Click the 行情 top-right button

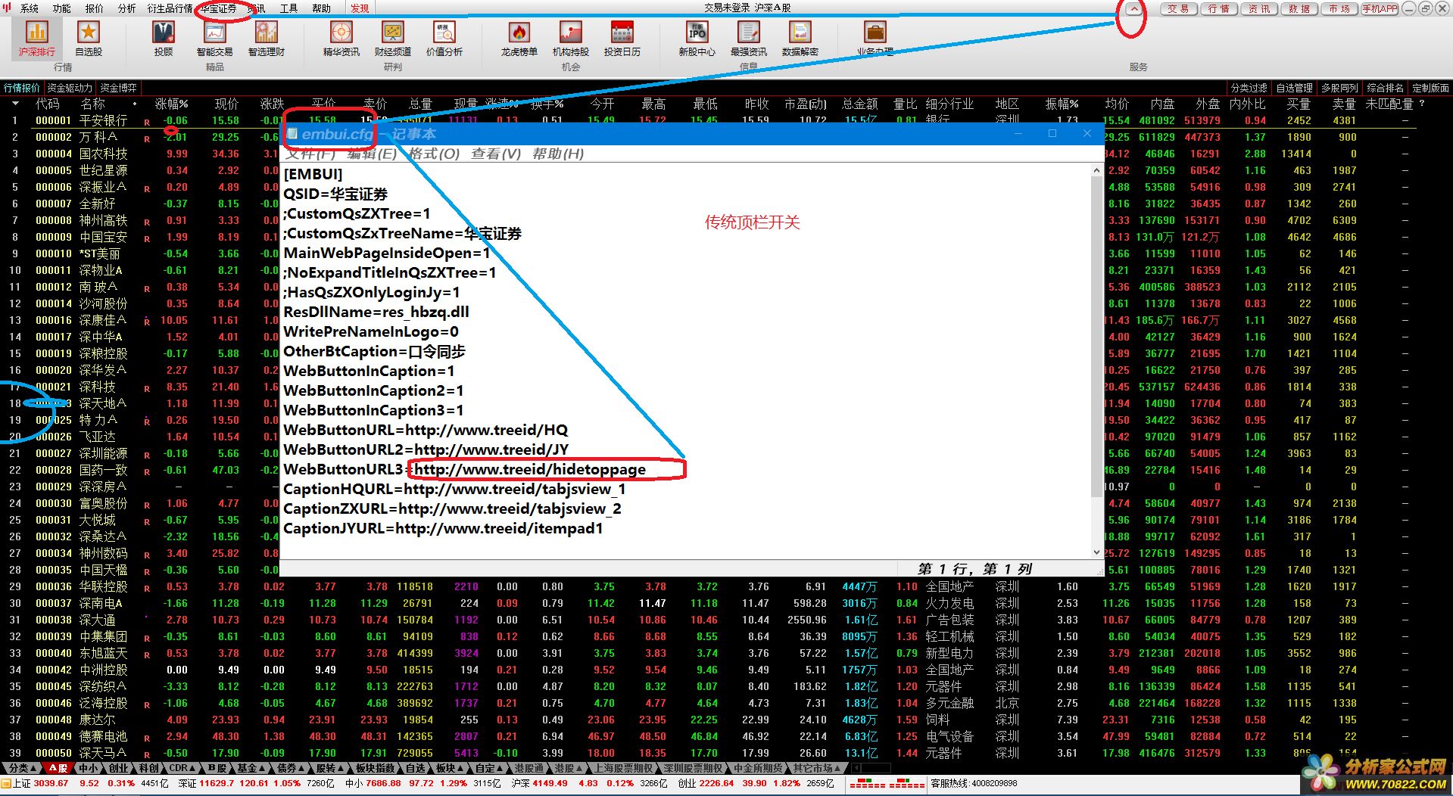pyautogui.click(x=1220, y=9)
